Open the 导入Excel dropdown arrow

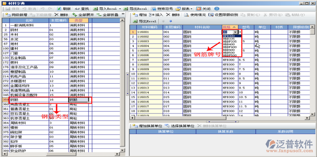[120, 9]
